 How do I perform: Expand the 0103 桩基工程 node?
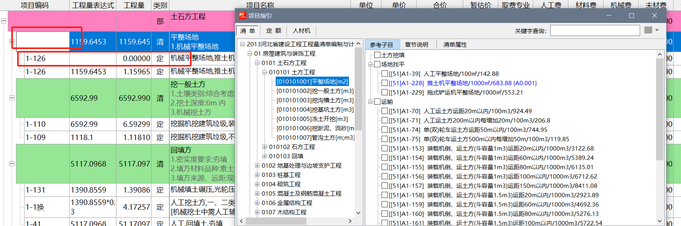[x=257, y=175]
